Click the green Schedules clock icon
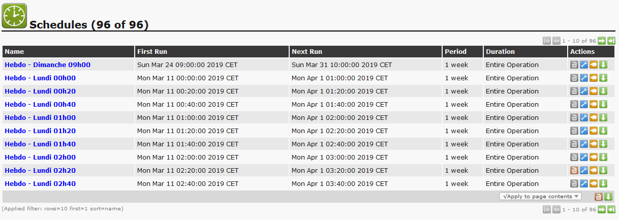Viewport: 619px width, 220px height. coord(14,15)
